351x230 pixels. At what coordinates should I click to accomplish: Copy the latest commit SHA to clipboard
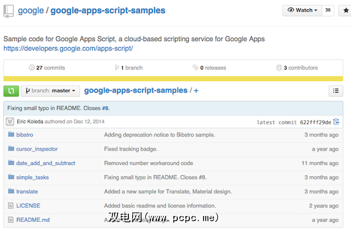336,122
